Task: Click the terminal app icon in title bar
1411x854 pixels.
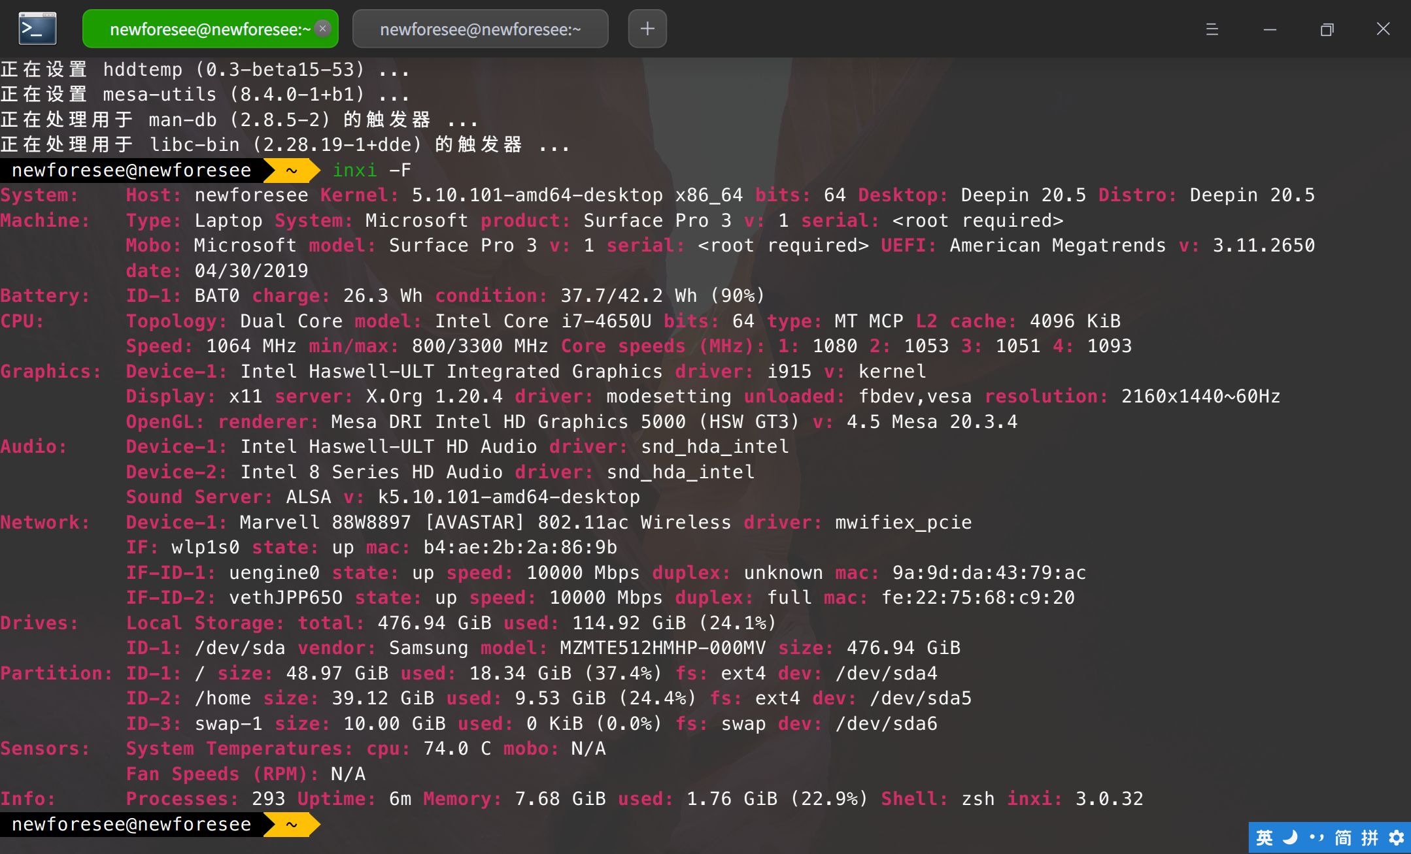Action: (x=37, y=29)
